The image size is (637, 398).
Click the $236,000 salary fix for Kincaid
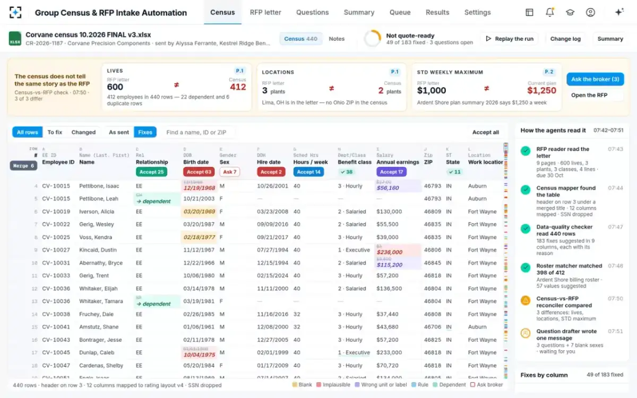point(389,252)
